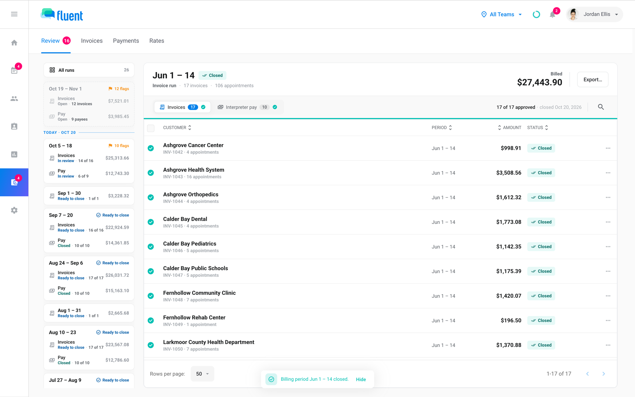Open the people sidebar icon
Viewport: 635px width, 397px height.
pos(14,99)
